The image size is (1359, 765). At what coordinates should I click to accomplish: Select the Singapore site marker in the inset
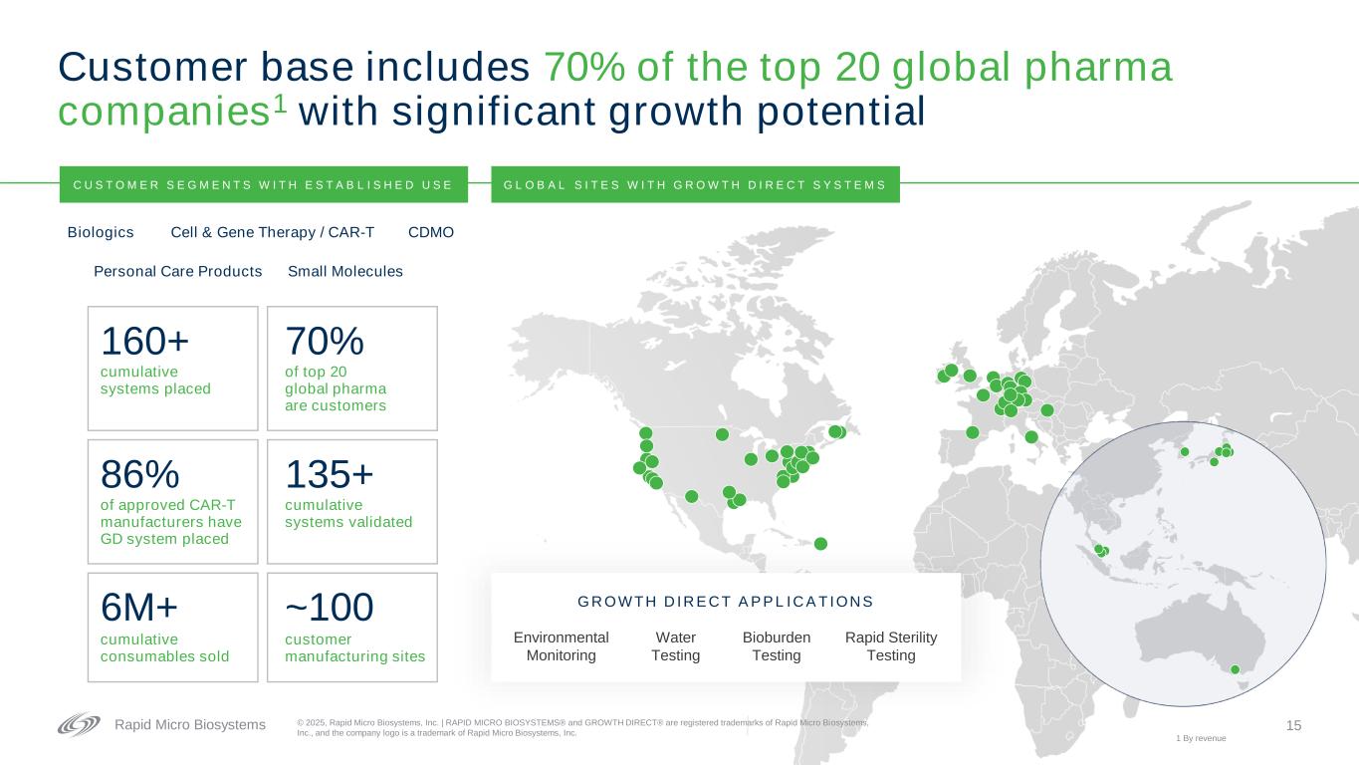pos(1100,551)
